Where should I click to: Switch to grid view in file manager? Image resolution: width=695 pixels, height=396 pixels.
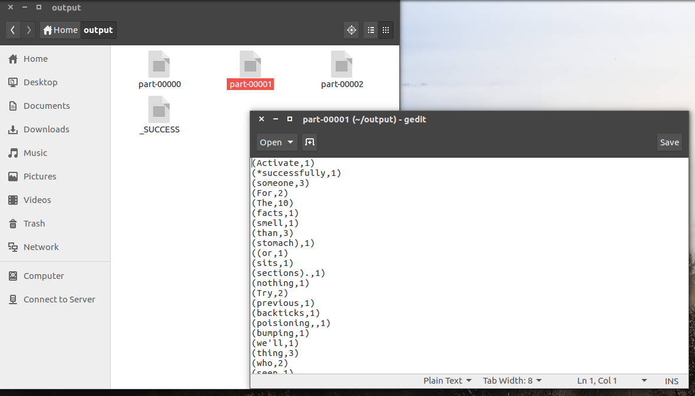point(386,30)
